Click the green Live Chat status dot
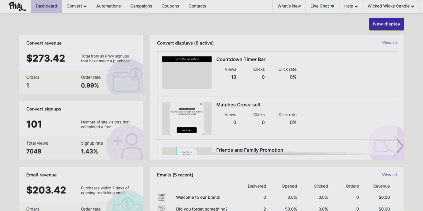 333,6
